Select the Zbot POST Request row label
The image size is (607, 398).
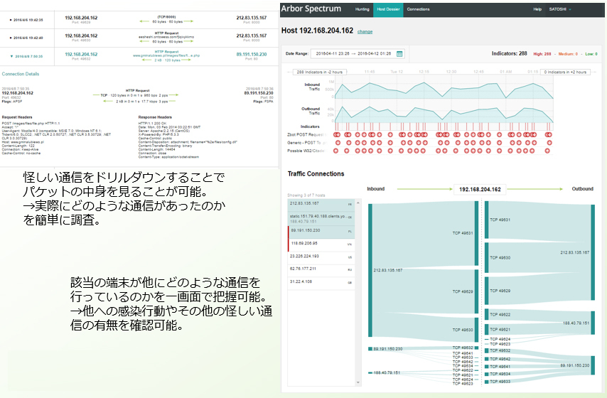pyautogui.click(x=306, y=135)
